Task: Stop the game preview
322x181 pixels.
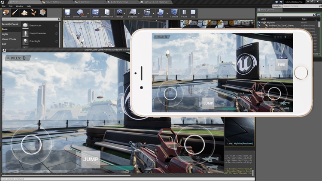Action: tap(193, 13)
